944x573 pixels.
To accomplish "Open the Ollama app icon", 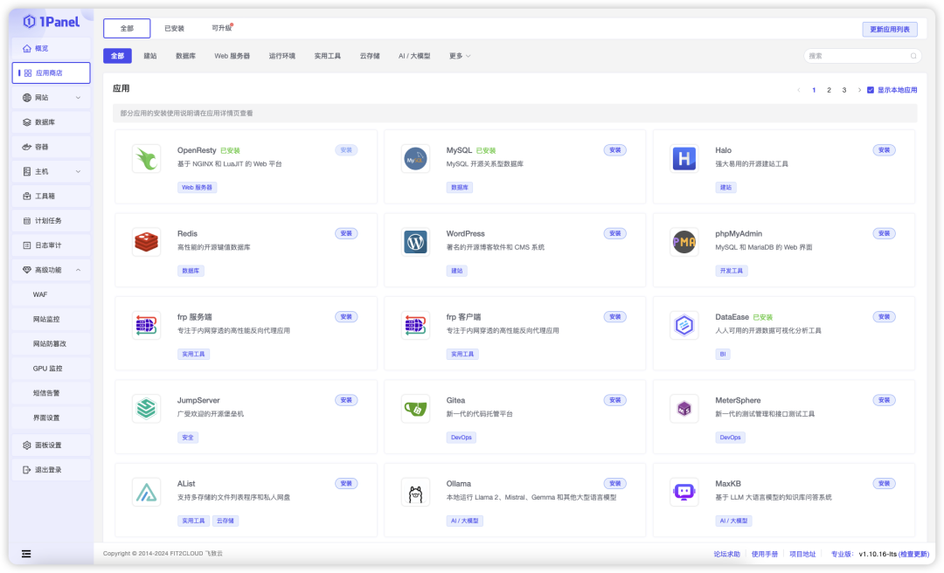I will [415, 493].
